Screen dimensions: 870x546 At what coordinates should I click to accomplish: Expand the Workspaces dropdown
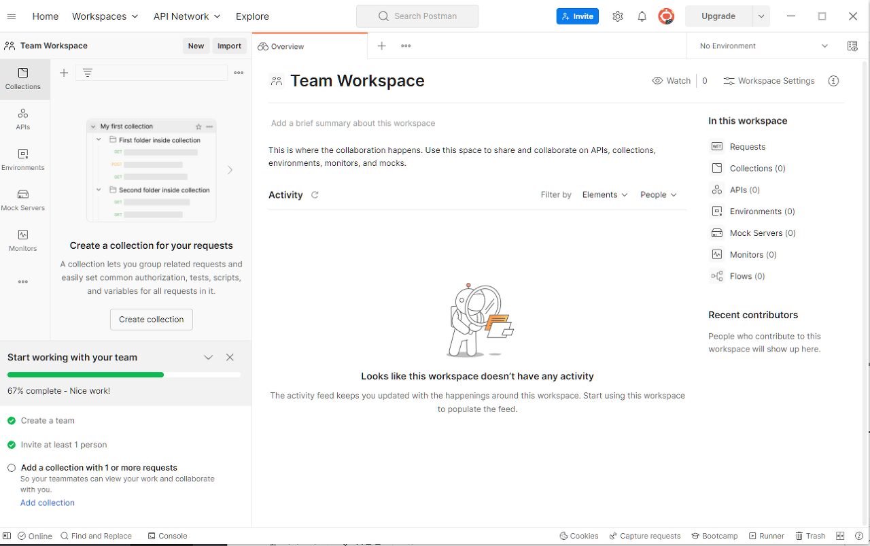[x=105, y=16]
